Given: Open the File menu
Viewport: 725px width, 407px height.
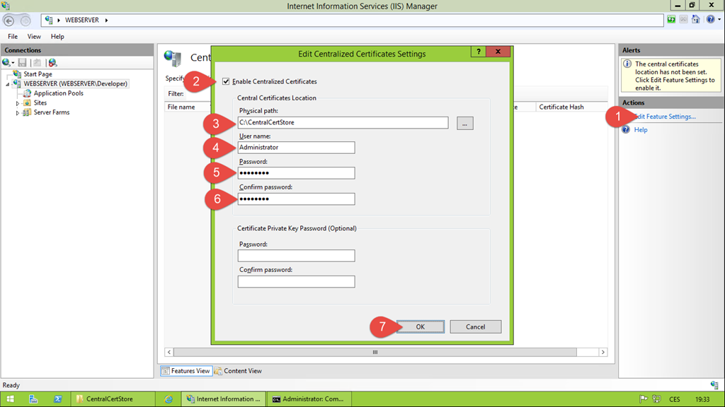Looking at the screenshot, I should click(x=13, y=37).
